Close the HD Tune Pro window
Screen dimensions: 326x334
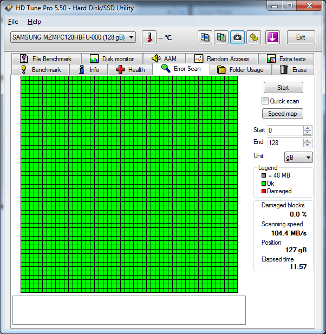(x=309, y=6)
